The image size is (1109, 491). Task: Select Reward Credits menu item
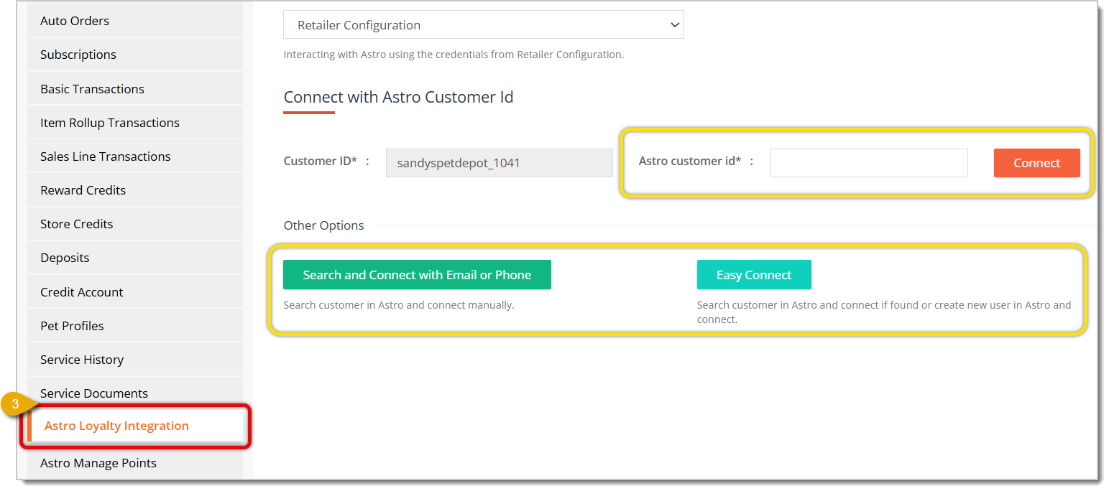[x=135, y=190]
